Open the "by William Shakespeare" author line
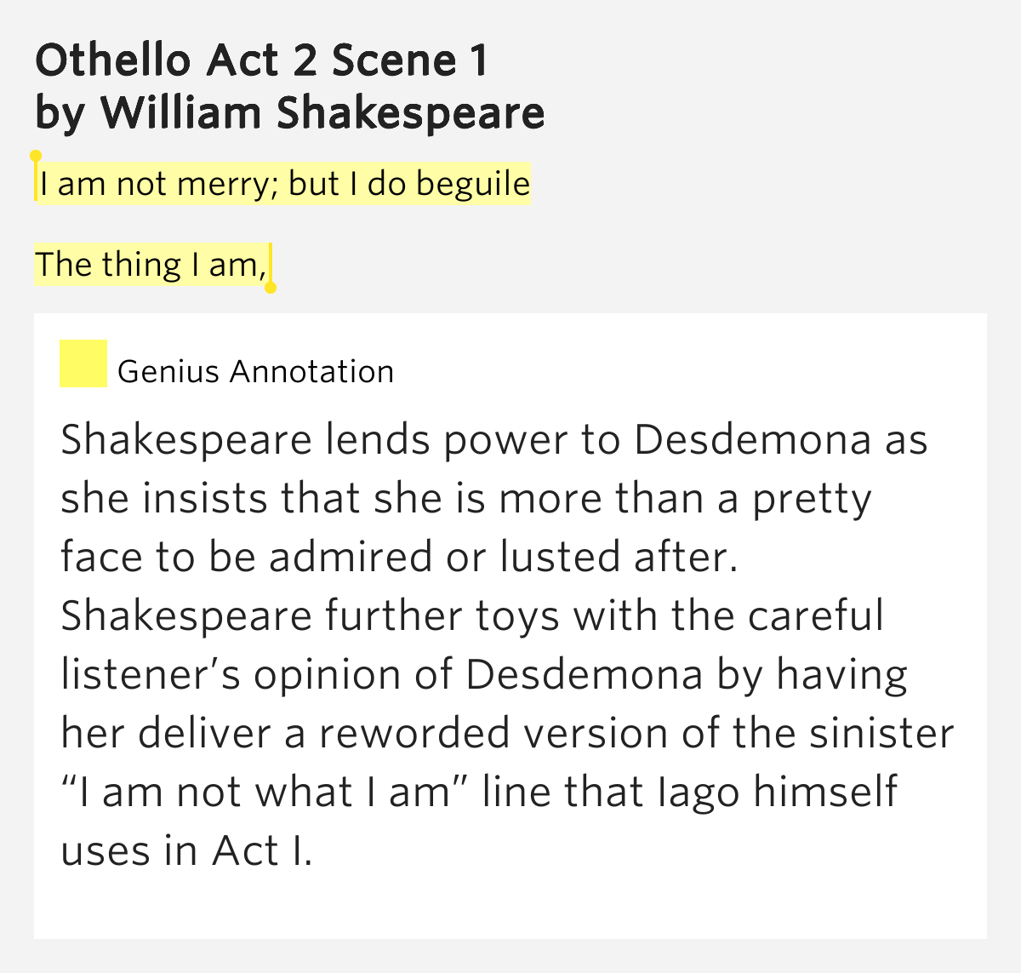This screenshot has height=973, width=1021. coord(290,113)
